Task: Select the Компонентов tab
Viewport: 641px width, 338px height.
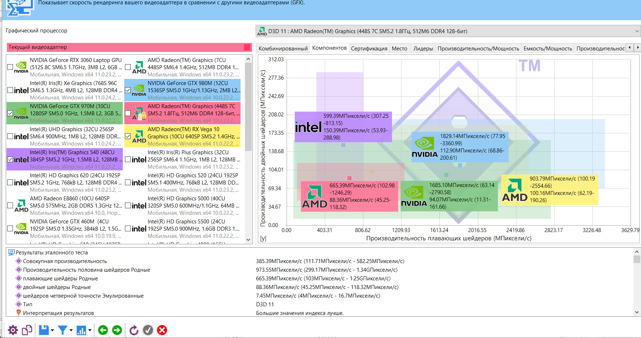Action: tap(329, 48)
